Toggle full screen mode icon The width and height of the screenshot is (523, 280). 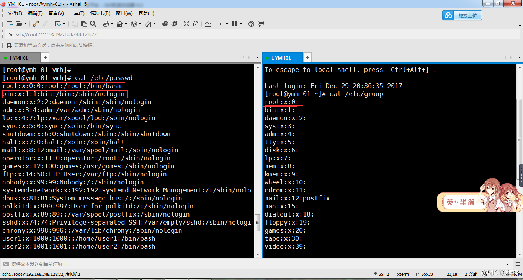(186, 24)
